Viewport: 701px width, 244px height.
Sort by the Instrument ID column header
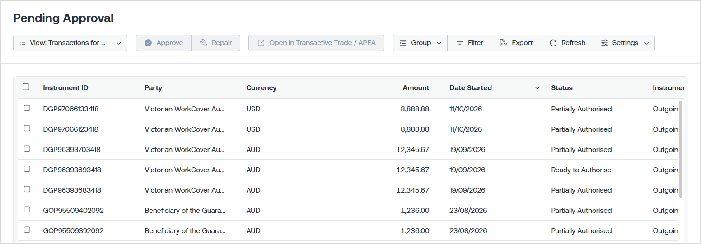66,88
